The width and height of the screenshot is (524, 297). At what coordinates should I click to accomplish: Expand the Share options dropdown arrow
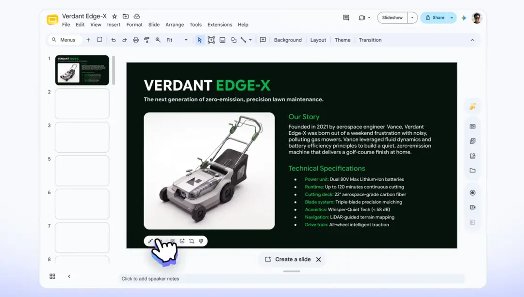pyautogui.click(x=452, y=18)
